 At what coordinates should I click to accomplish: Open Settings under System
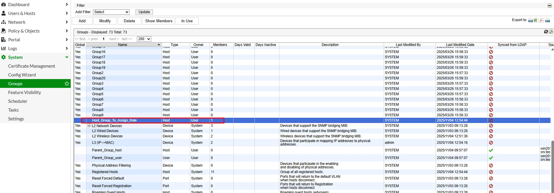tap(16, 119)
